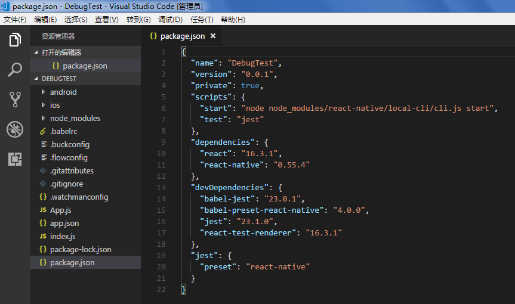515x304 pixels.
Task: Close the package.json editor tab
Action: click(x=213, y=36)
